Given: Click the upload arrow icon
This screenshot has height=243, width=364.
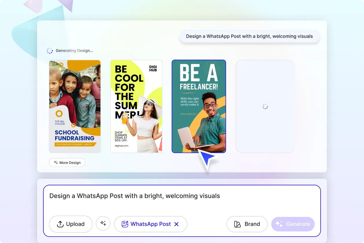Looking at the screenshot, I should coord(60,224).
